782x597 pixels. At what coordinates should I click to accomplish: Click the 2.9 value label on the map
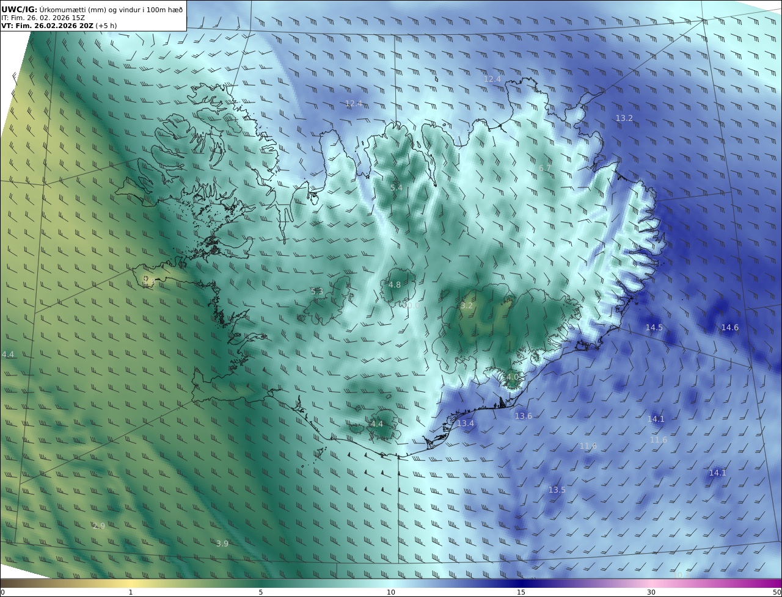tap(99, 526)
